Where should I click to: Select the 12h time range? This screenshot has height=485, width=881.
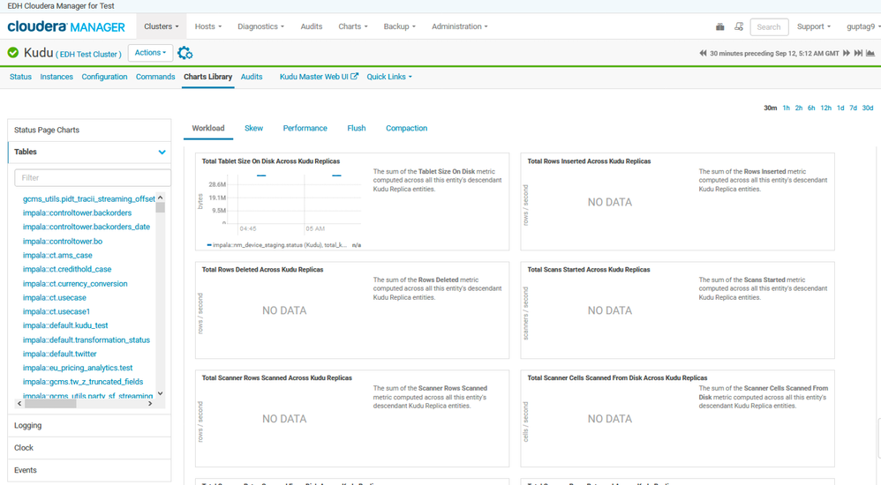[x=826, y=108]
